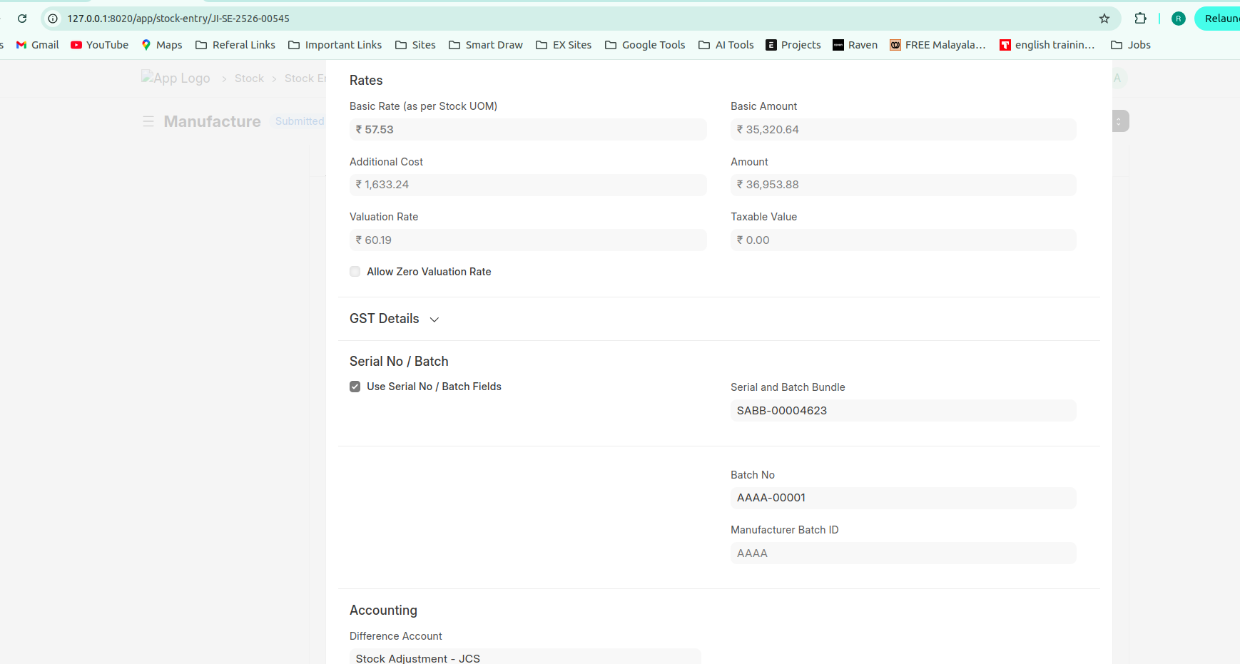
Task: Go to Stock in the breadcrumb
Action: [x=249, y=78]
